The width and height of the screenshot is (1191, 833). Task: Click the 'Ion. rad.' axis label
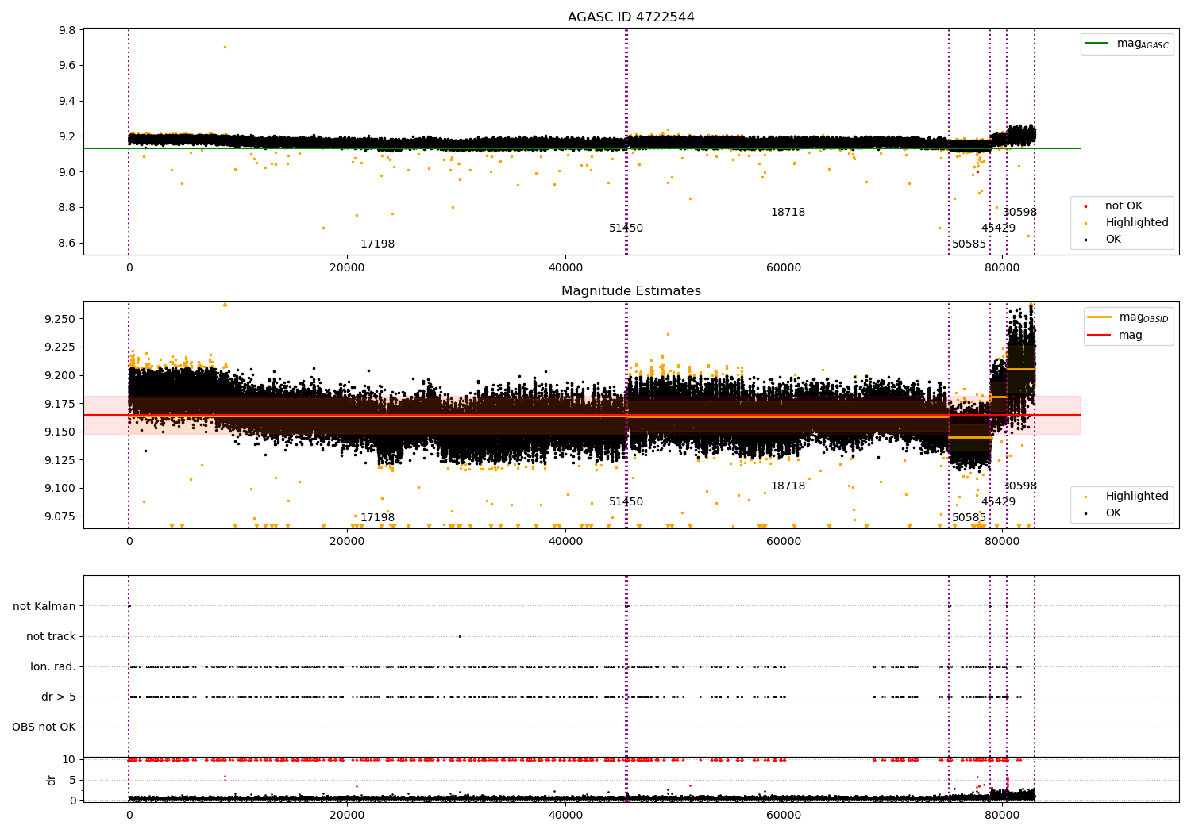tap(53, 667)
